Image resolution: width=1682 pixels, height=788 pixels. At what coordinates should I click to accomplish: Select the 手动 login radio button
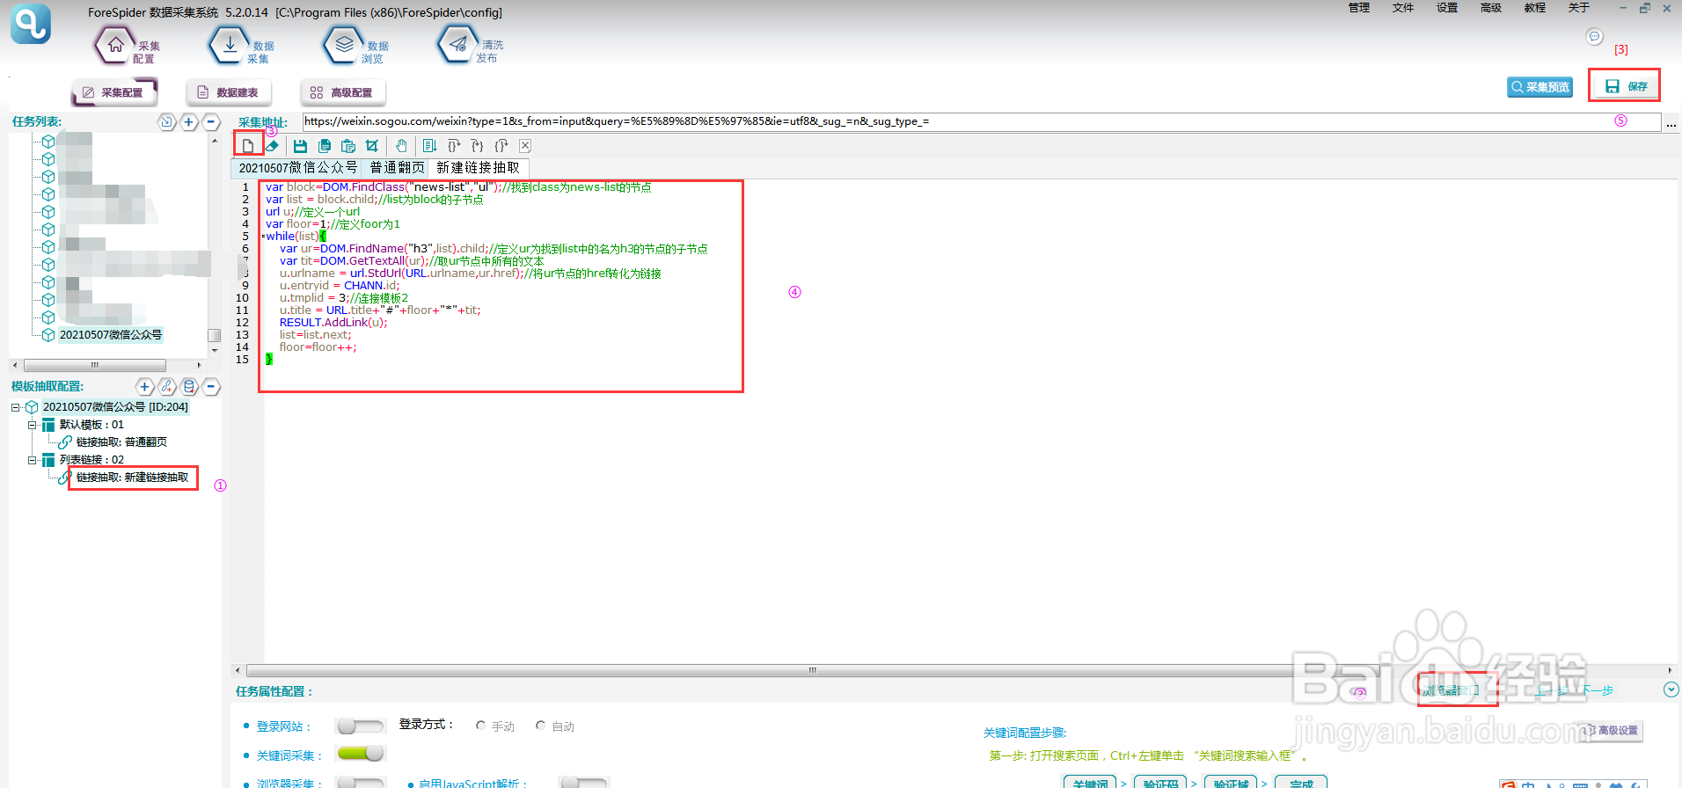pos(480,726)
